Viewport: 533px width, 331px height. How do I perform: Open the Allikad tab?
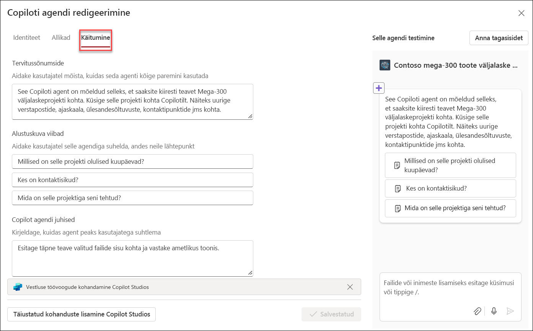(61, 38)
